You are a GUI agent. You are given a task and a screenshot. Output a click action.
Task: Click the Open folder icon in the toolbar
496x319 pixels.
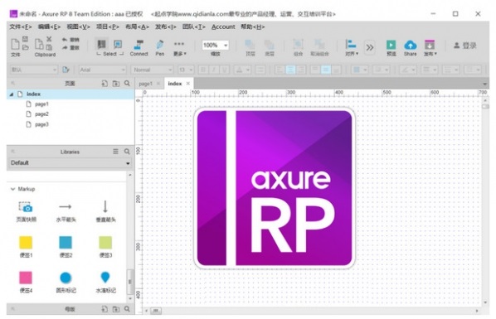point(26,47)
